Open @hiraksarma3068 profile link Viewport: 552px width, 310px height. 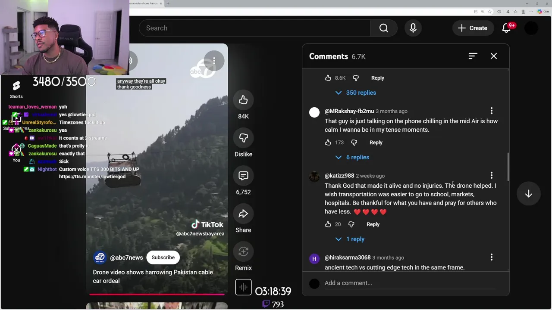pyautogui.click(x=348, y=257)
